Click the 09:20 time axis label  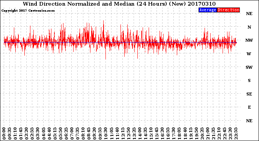coord(95,133)
